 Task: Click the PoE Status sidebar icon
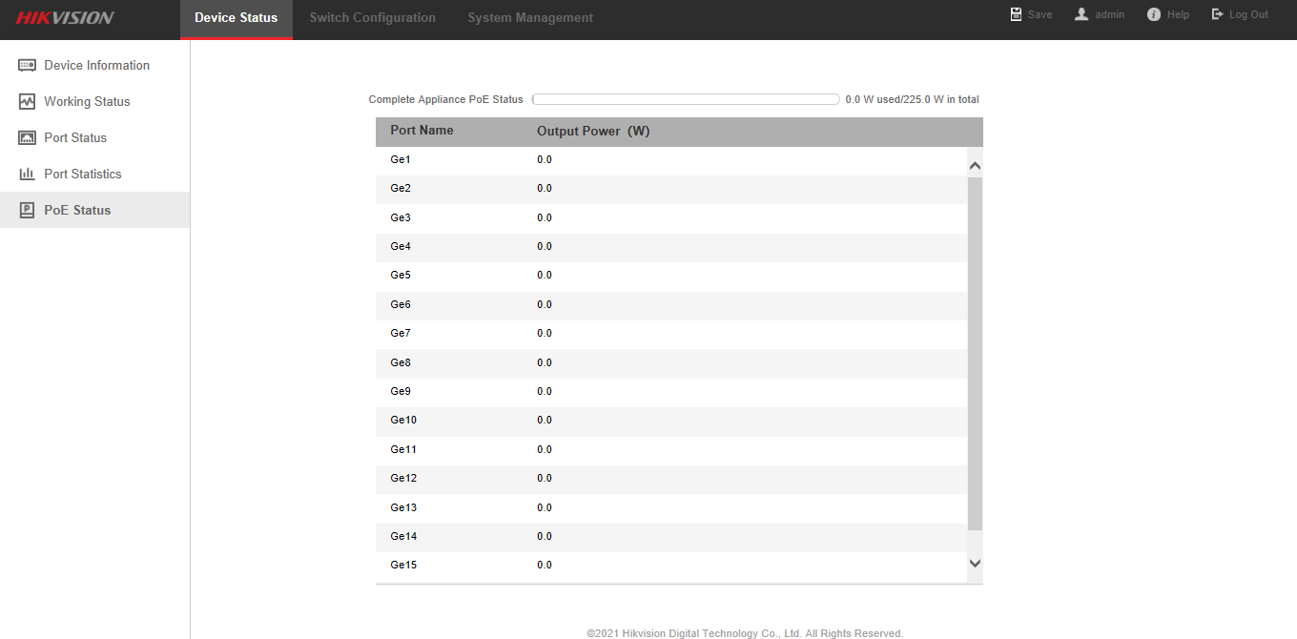(27, 211)
